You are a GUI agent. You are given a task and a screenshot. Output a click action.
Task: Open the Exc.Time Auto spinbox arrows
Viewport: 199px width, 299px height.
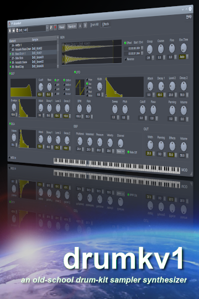(x=187, y=56)
